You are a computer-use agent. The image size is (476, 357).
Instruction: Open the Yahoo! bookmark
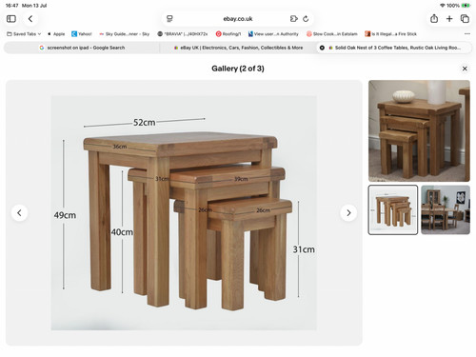click(82, 34)
